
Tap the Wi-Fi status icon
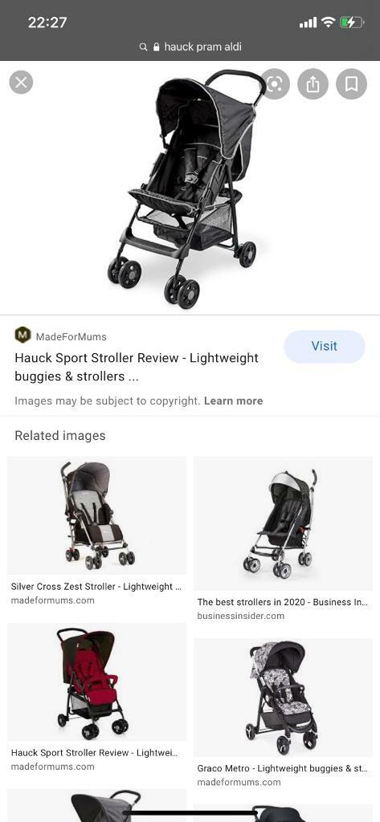(328, 22)
